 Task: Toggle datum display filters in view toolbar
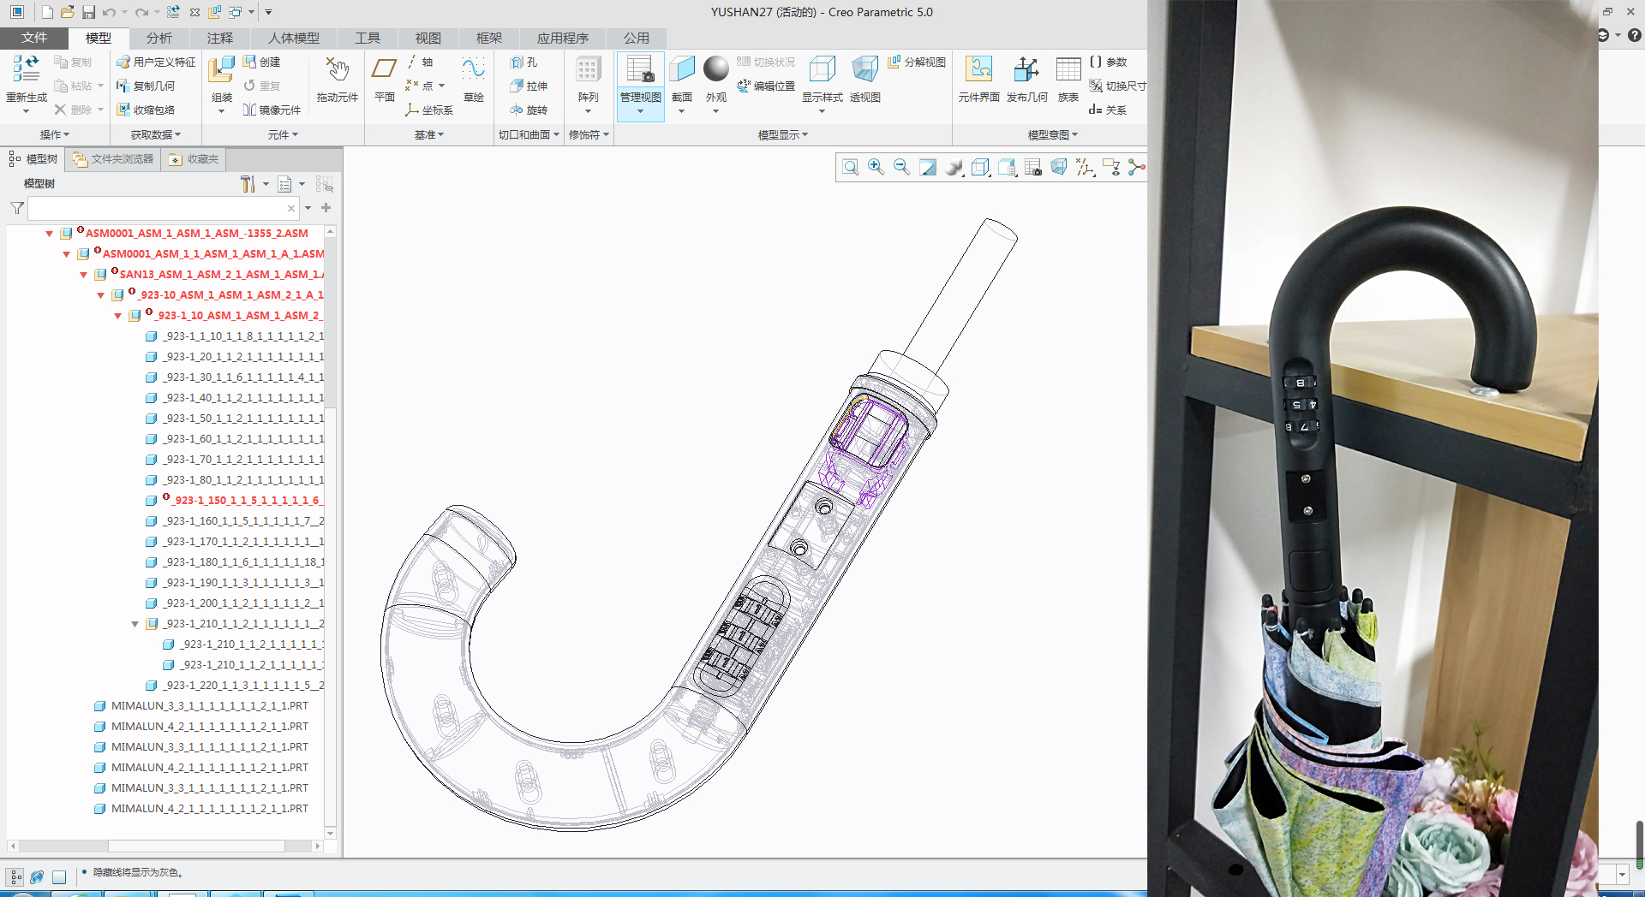(1085, 167)
